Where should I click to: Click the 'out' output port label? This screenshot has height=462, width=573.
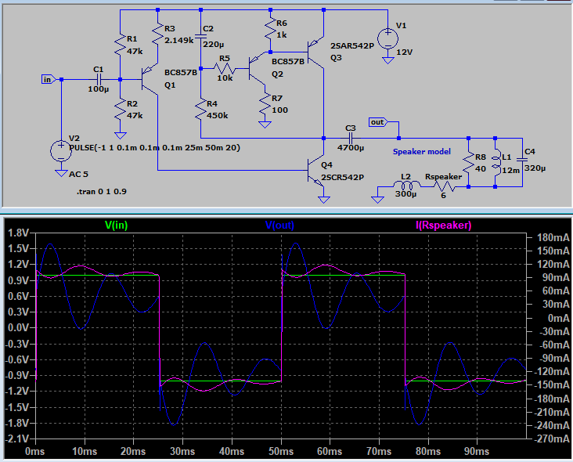click(x=378, y=122)
